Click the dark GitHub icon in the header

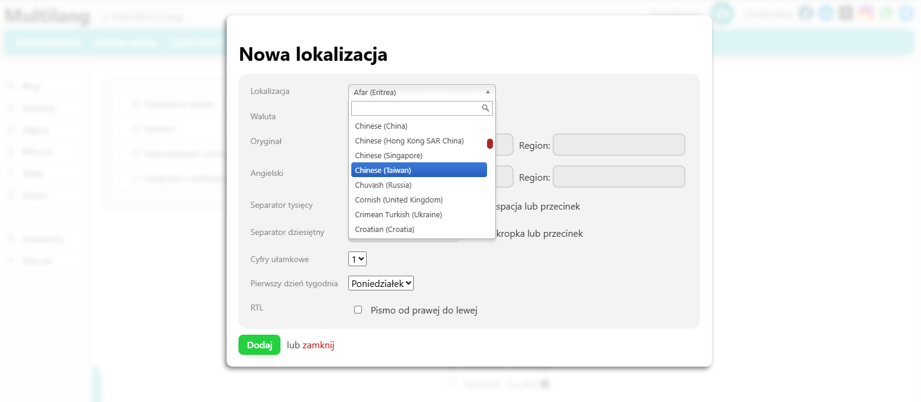845,12
